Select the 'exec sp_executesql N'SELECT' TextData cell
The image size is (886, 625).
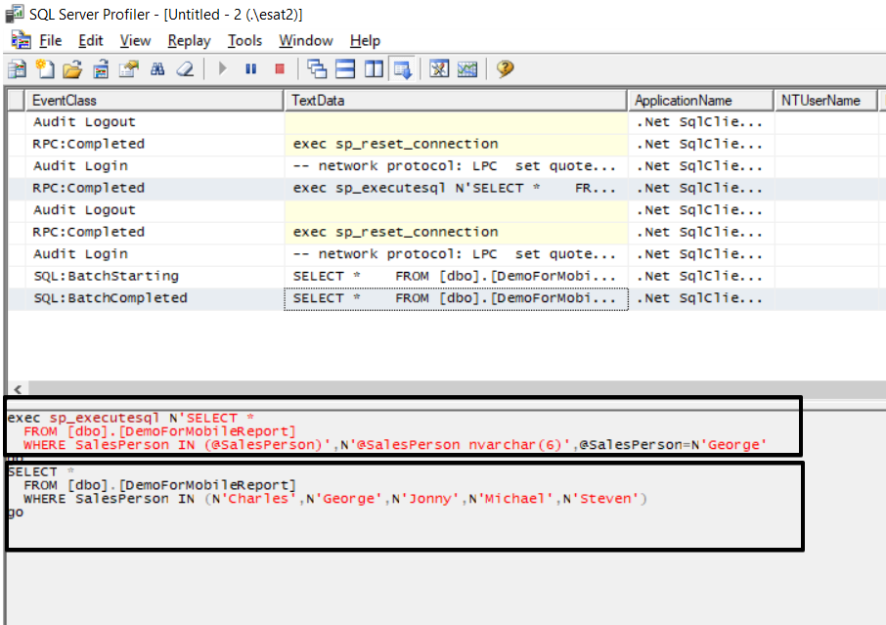point(456,188)
